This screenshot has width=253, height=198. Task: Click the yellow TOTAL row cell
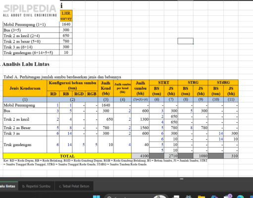67,156
